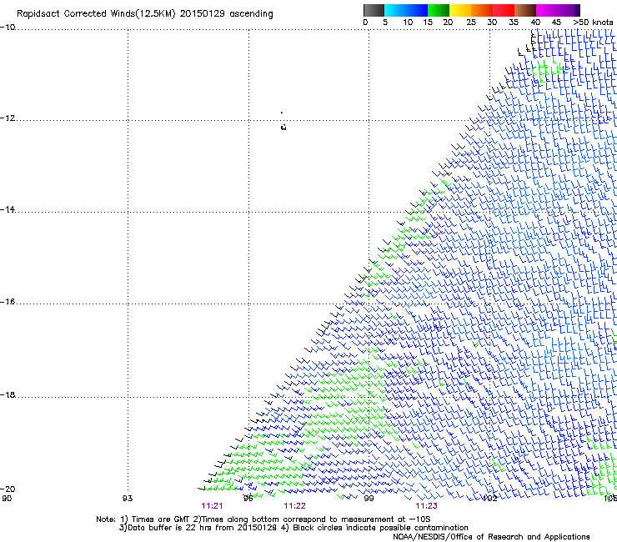Click the purple 11:23 swath time label
The width and height of the screenshot is (617, 542).
pyautogui.click(x=427, y=506)
